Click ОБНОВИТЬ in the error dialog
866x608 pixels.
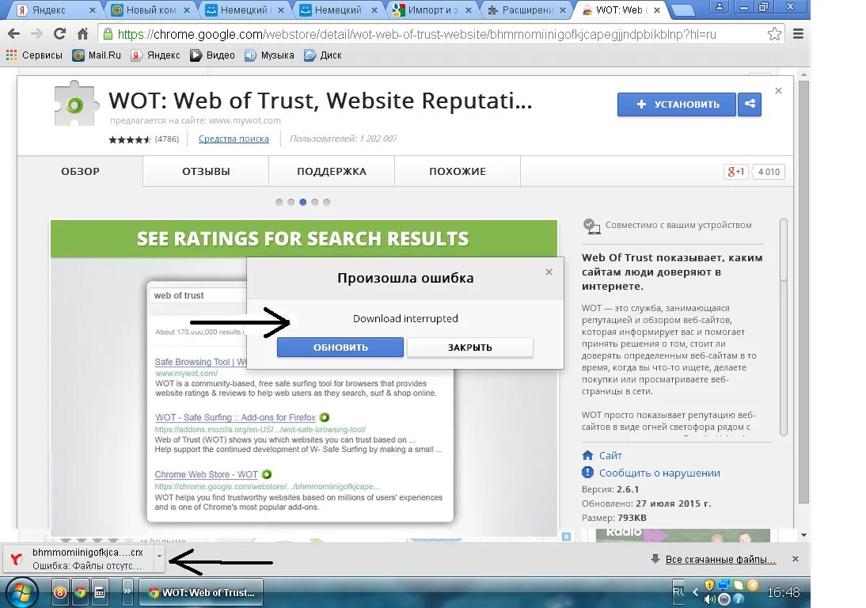click(x=340, y=348)
